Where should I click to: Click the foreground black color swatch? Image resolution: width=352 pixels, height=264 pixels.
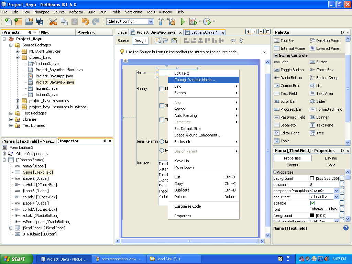[312, 215]
